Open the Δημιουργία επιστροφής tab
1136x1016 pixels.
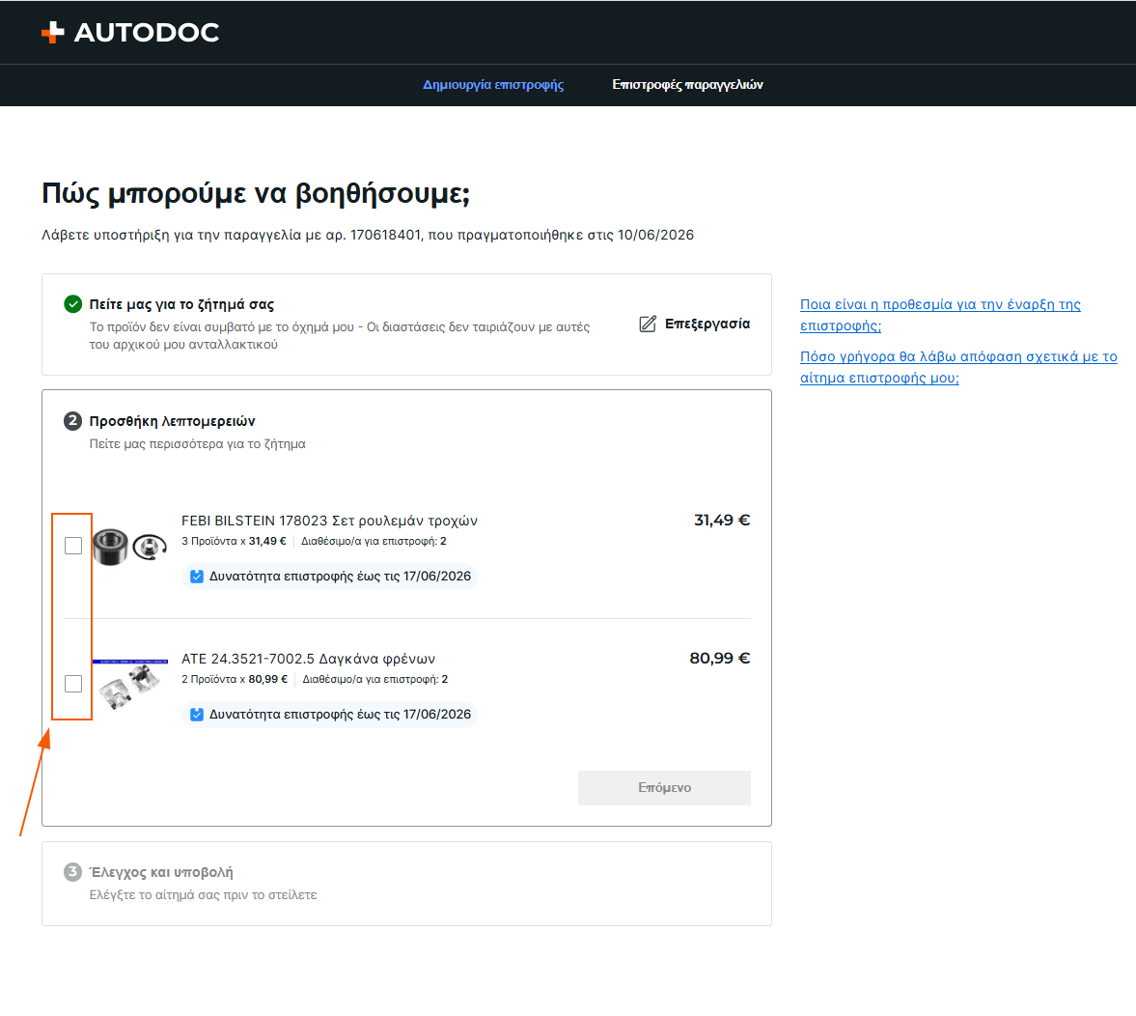coord(493,85)
